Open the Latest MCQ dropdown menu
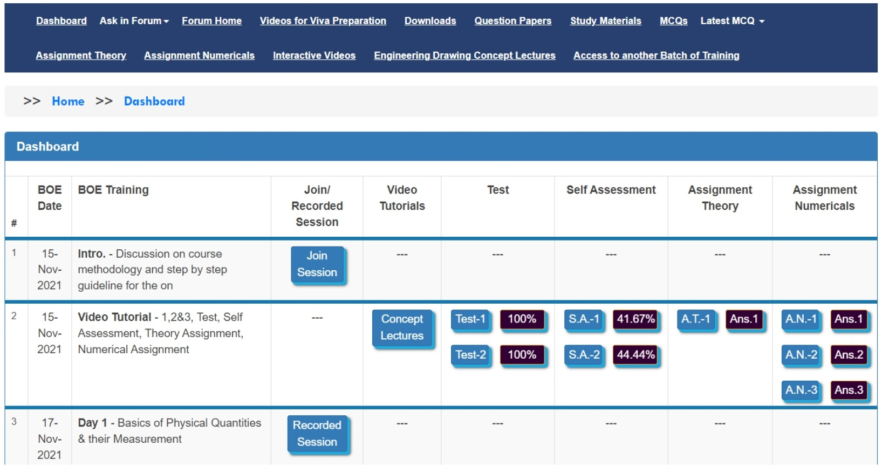Viewport: 882px width, 473px height. tap(732, 21)
